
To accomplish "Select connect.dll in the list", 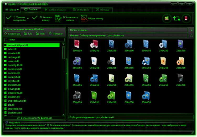I will pos(32,77).
